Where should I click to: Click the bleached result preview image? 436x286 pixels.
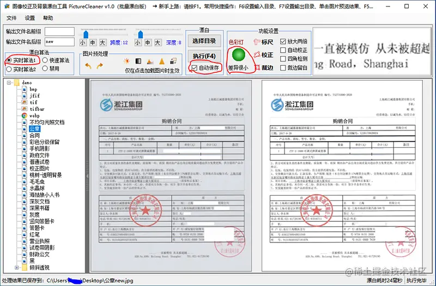click(342, 176)
